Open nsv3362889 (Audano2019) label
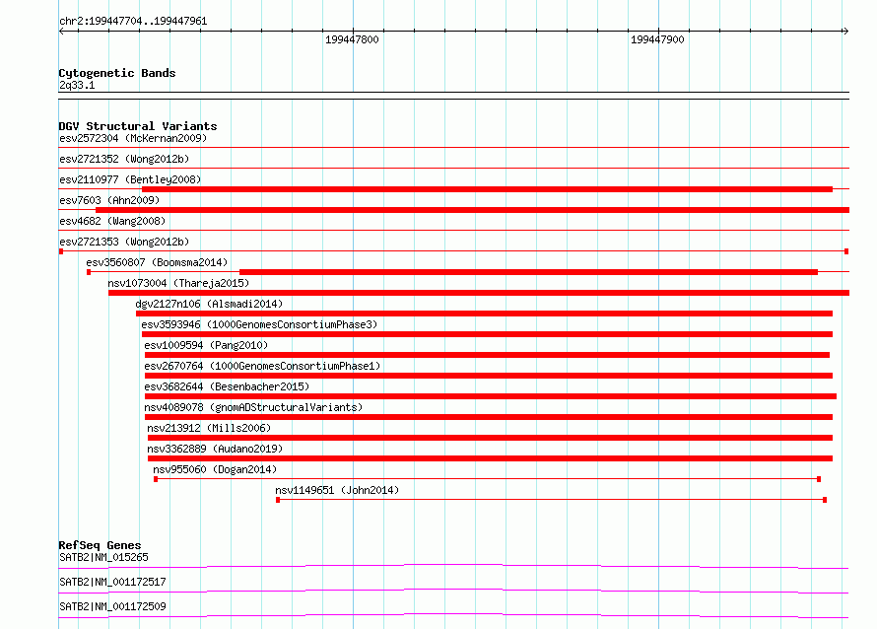The image size is (877, 629). pos(216,449)
